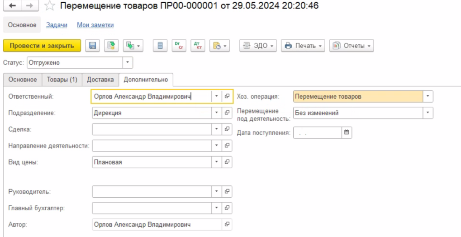Image resolution: width=461 pixels, height=237 pixels.
Task: Open the Вид цены dropdown list
Action: (x=217, y=162)
